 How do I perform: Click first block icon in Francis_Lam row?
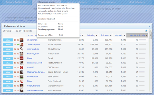tap(15, 54)
